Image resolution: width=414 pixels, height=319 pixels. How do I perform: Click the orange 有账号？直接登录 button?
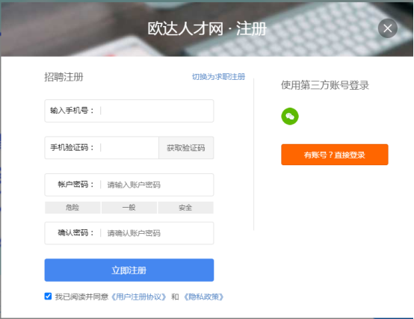(x=335, y=155)
